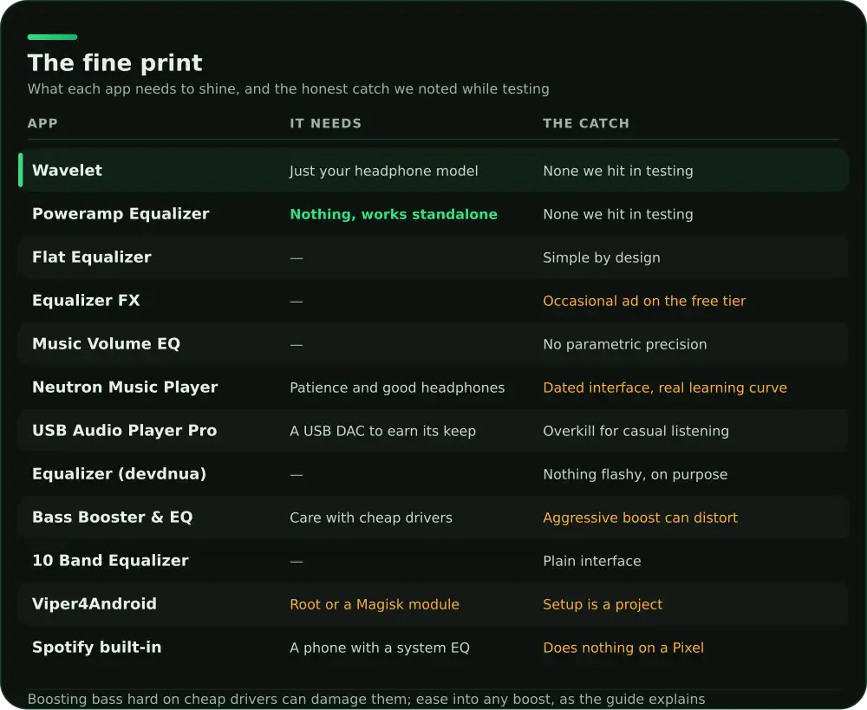Select the Neutron Music Player name
Viewport: 867px width, 710px height.
tap(125, 387)
